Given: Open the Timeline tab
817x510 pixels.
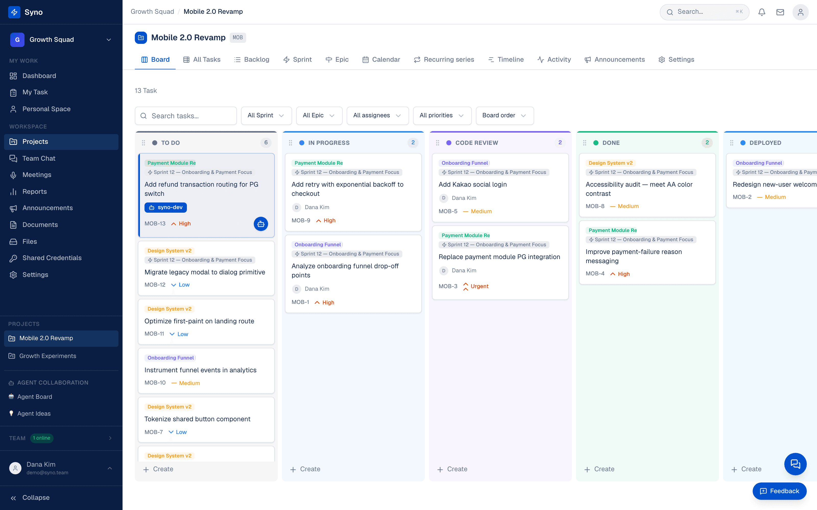Looking at the screenshot, I should tap(506, 60).
